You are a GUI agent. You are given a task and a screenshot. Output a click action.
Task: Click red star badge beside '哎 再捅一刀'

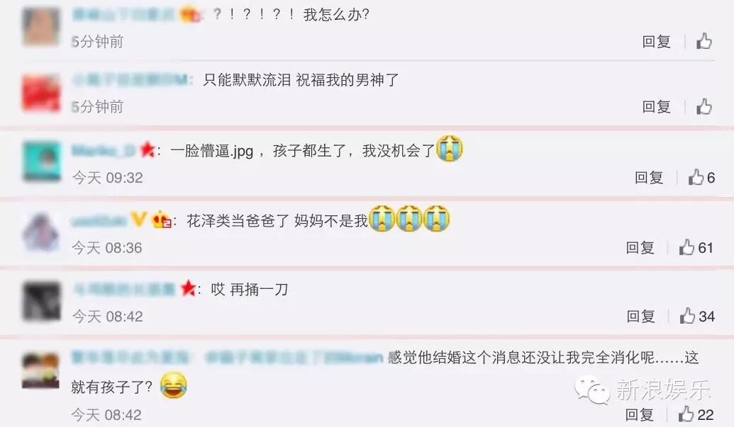188,288
